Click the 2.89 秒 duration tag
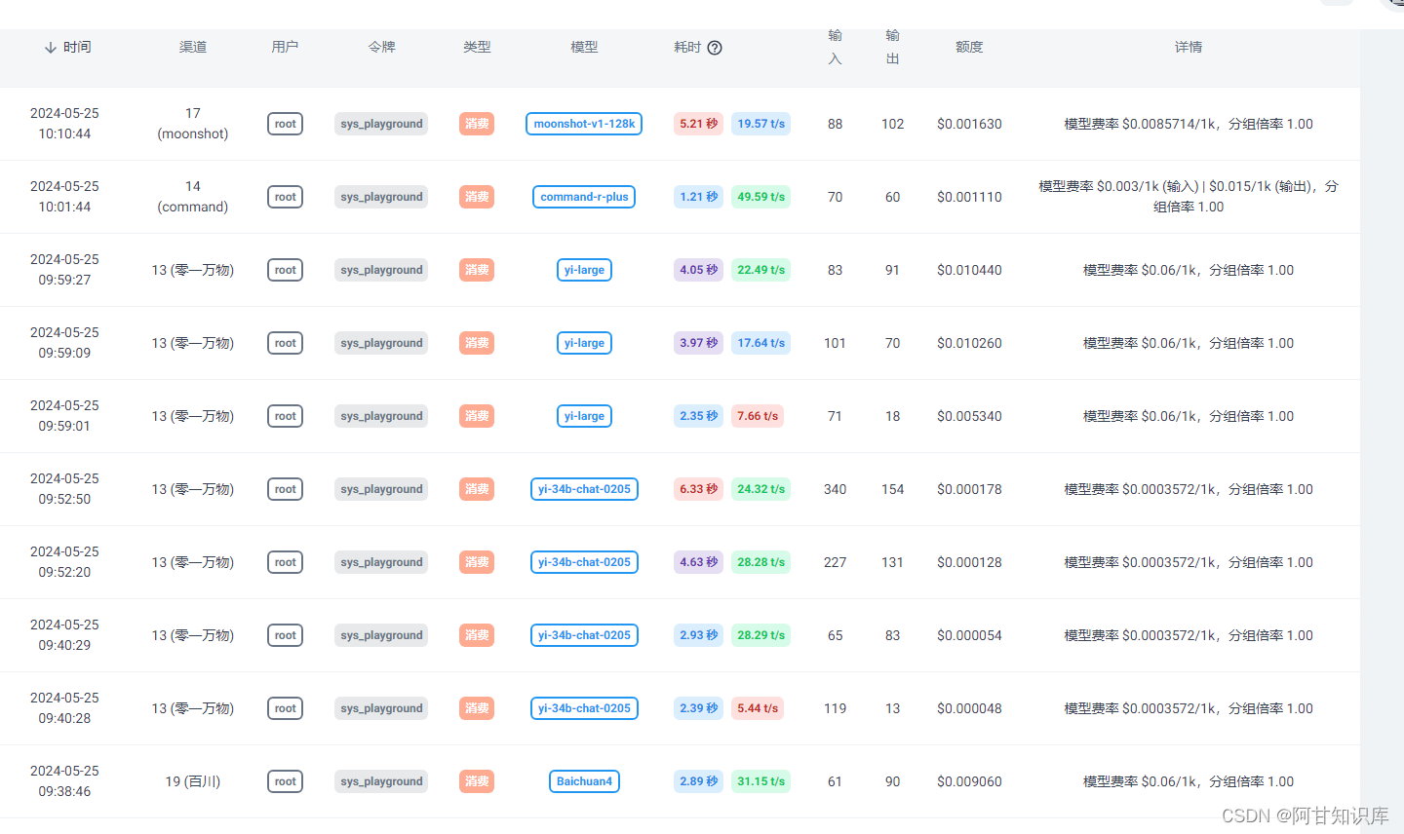The image size is (1404, 834). pos(698,781)
